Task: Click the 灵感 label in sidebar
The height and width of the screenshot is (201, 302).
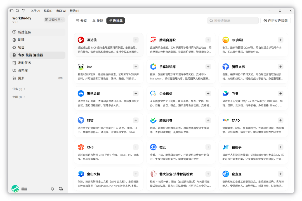Action: click(60, 78)
